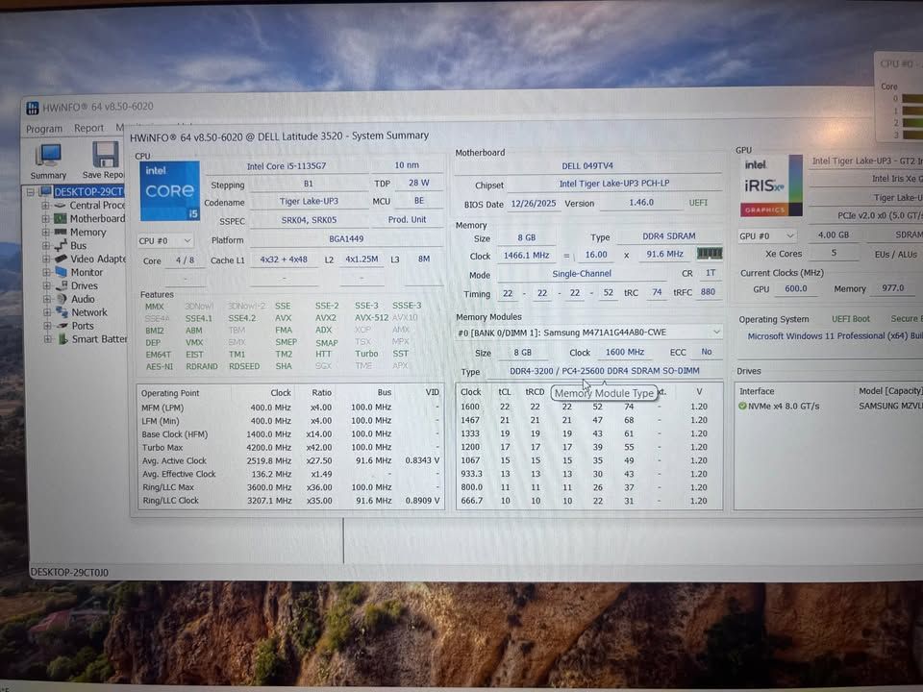Select the Motherboard tree item
The height and width of the screenshot is (692, 923).
[x=97, y=219]
